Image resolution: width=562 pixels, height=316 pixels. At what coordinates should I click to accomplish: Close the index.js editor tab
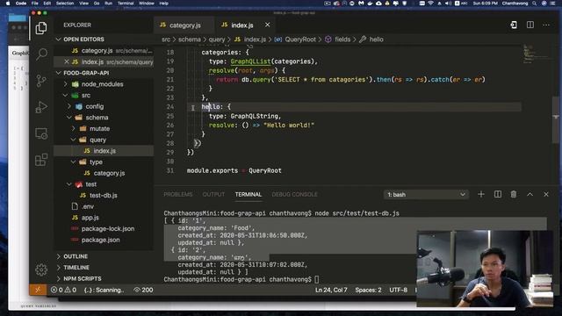pos(267,25)
